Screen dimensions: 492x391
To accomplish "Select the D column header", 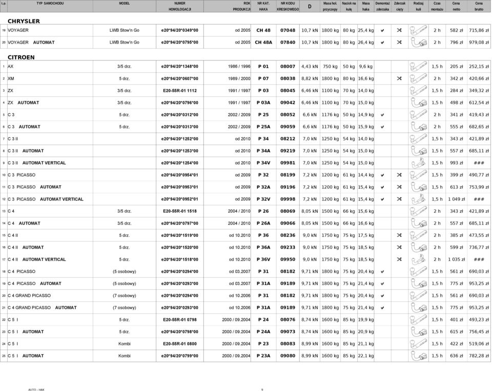I will [310, 7].
